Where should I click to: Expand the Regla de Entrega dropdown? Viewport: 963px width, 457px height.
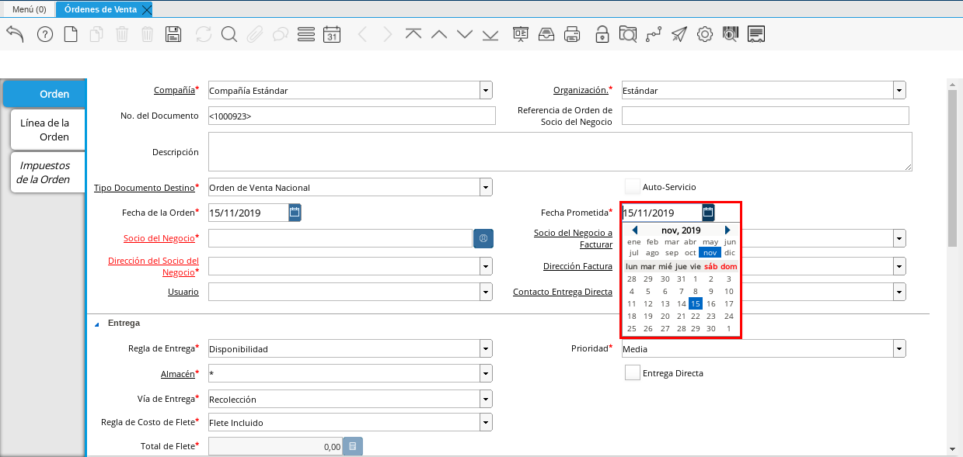(486, 349)
